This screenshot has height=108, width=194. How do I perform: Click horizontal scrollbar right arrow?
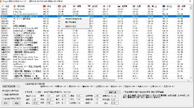188,80
